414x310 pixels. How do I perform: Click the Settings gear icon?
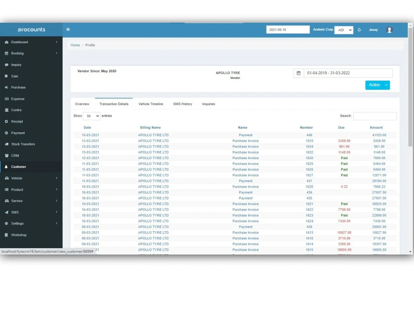point(7,224)
